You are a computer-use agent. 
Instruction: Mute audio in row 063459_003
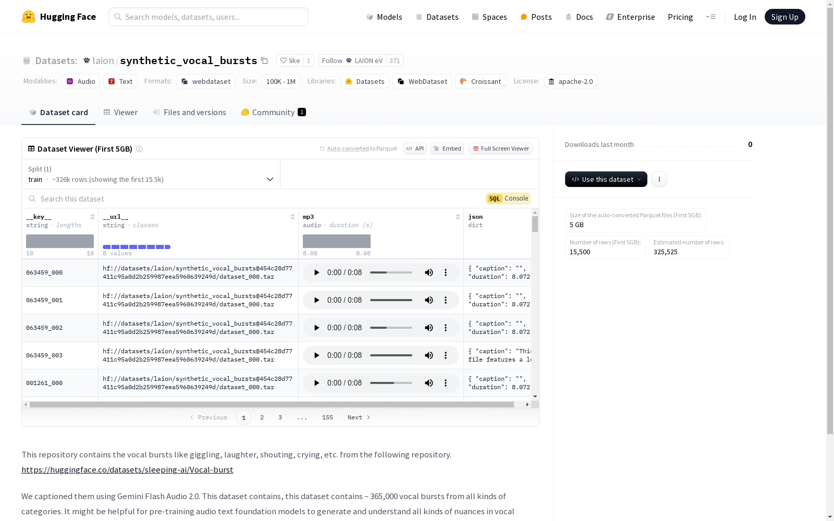[x=429, y=355]
